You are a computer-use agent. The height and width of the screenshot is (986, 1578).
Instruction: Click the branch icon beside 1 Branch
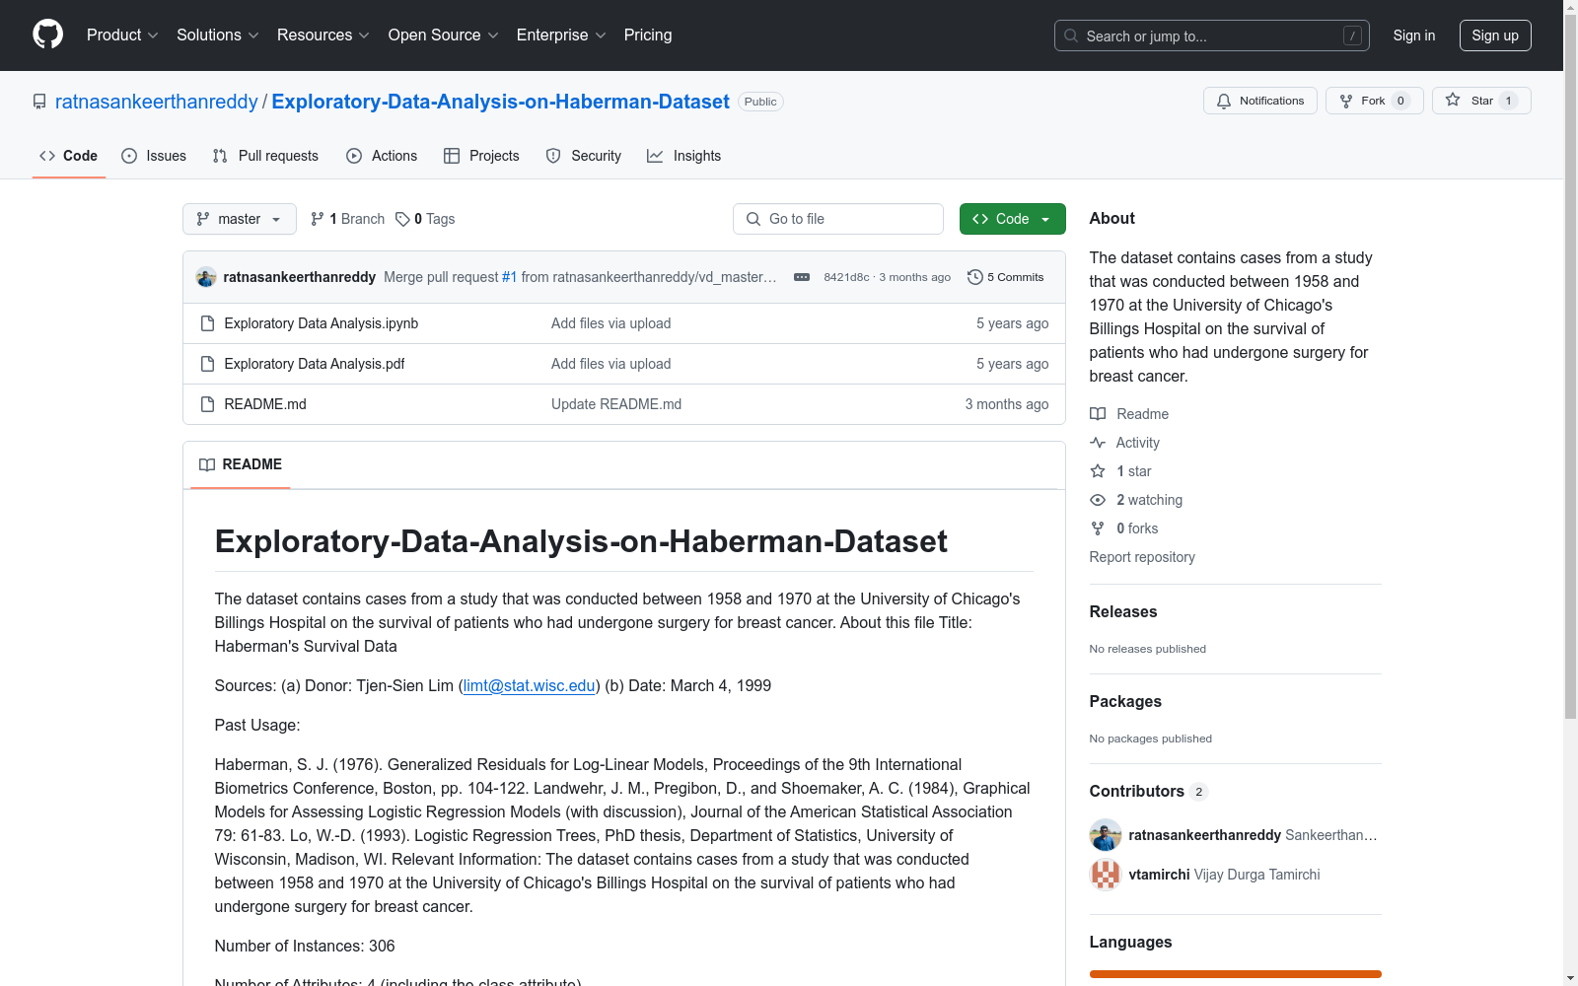click(x=318, y=219)
